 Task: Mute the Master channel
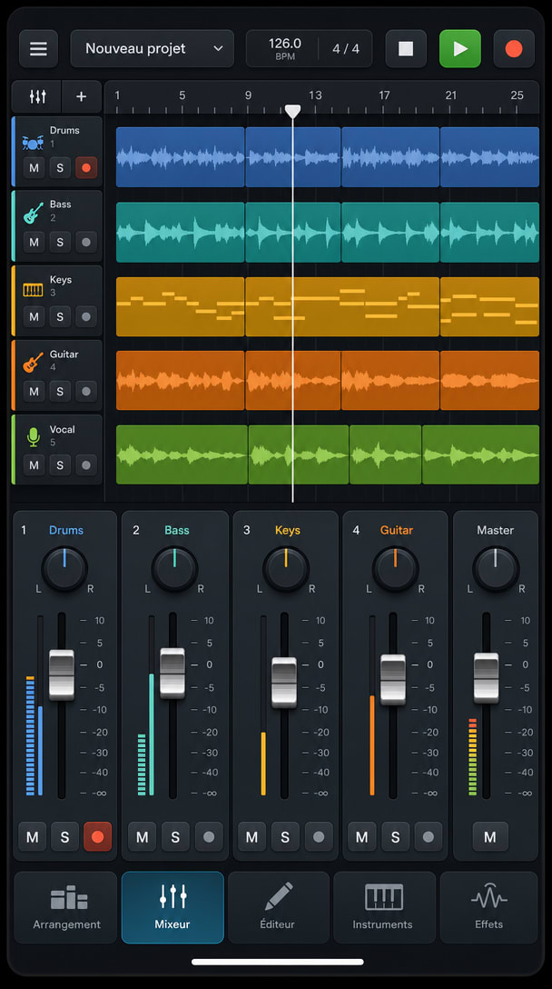489,837
